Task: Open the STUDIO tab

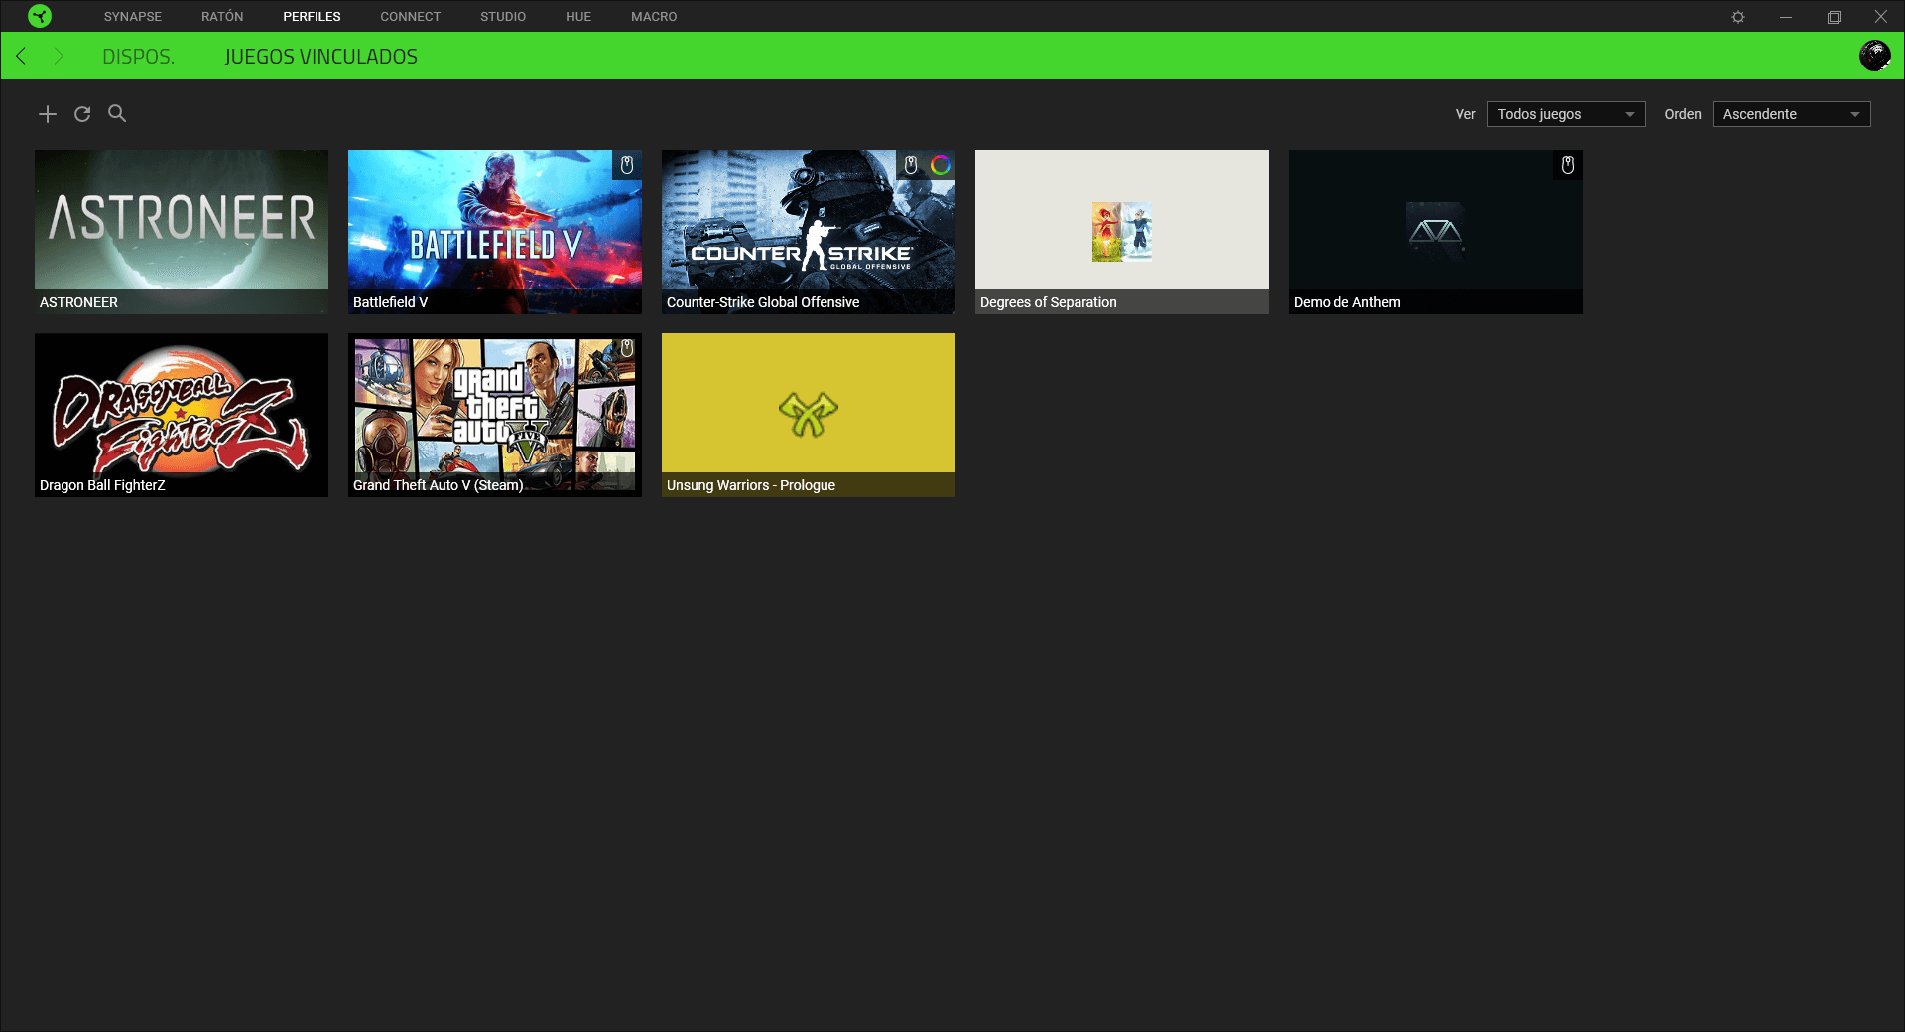Action: tap(503, 17)
